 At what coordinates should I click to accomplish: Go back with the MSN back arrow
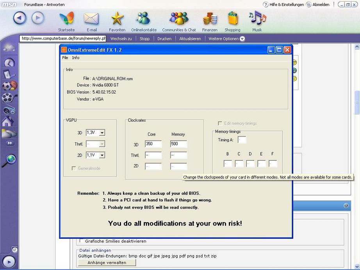[20, 18]
